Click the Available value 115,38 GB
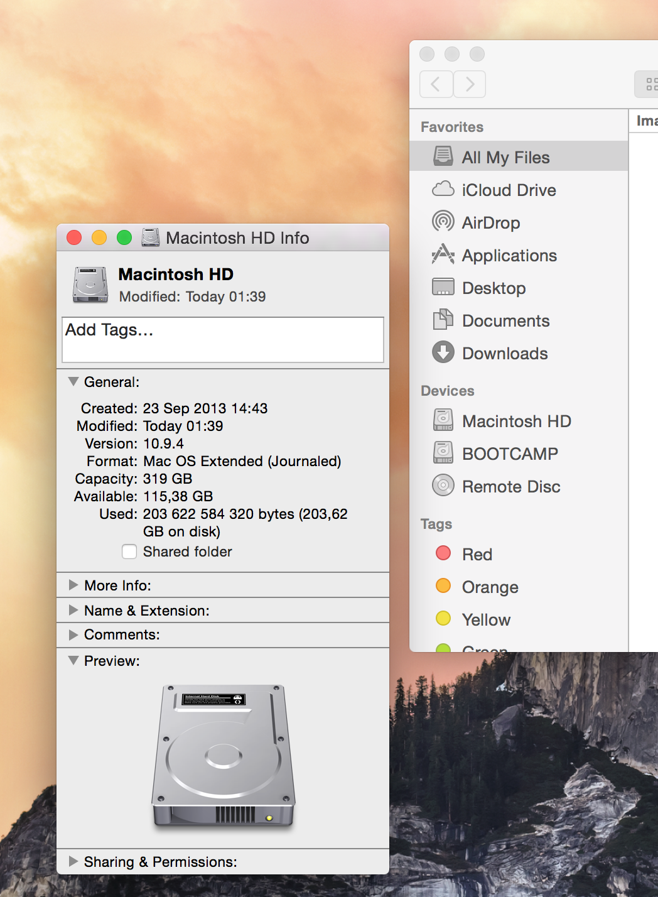 coord(178,496)
